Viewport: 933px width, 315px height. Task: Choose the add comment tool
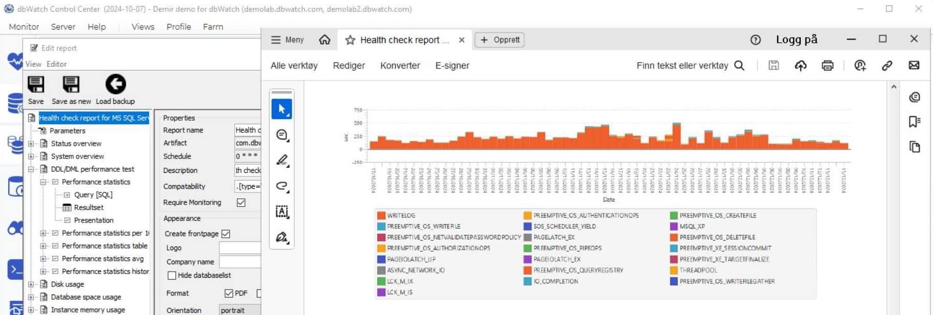(282, 135)
